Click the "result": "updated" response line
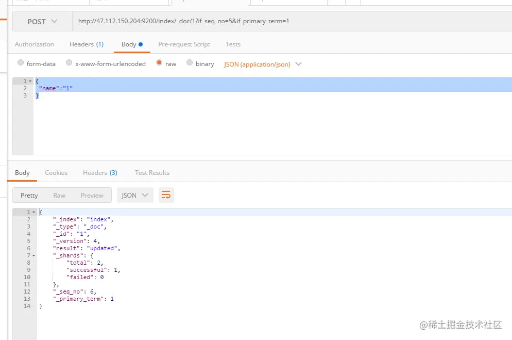The height and width of the screenshot is (340, 512). [x=87, y=248]
